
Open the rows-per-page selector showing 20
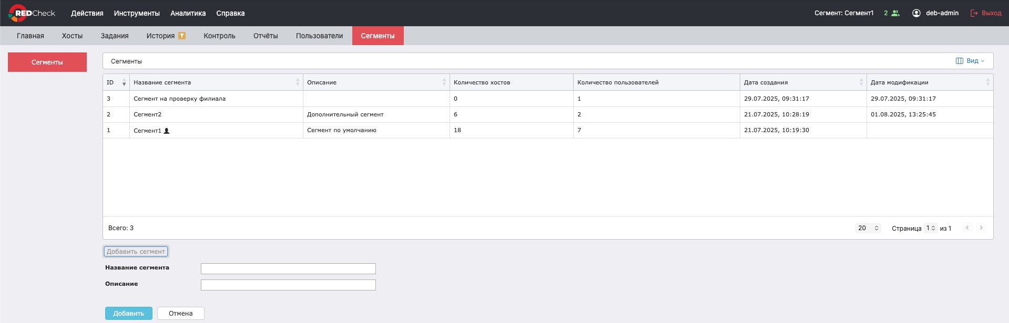click(x=868, y=228)
